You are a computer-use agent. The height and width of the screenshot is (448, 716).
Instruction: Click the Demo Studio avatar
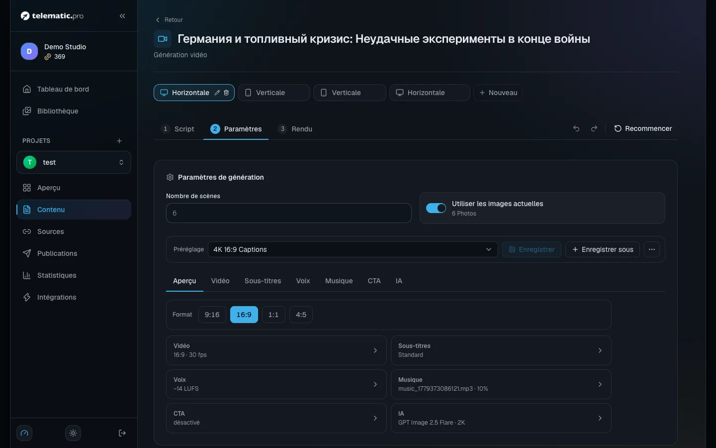(x=29, y=51)
